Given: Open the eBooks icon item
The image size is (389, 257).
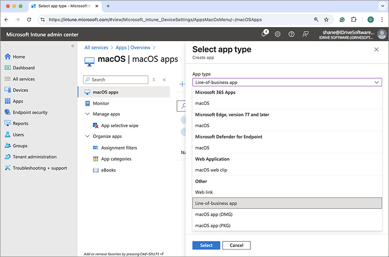Looking at the screenshot, I should click(x=96, y=170).
